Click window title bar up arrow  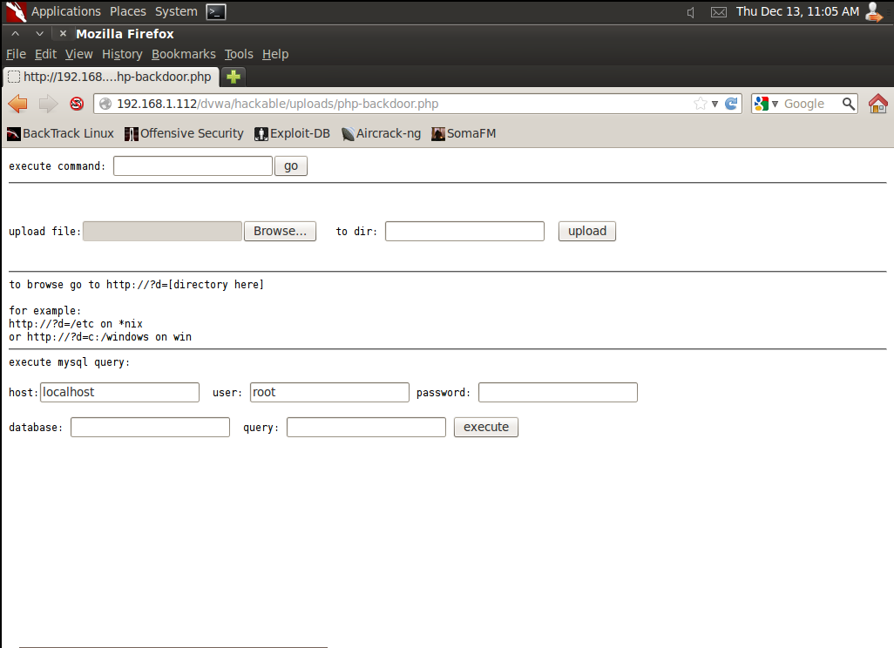16,34
